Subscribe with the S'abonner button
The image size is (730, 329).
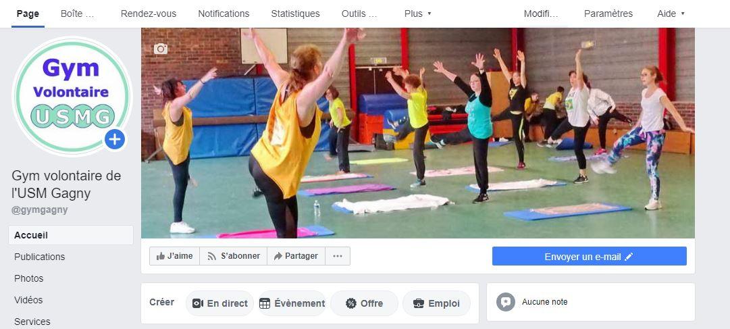click(x=233, y=256)
